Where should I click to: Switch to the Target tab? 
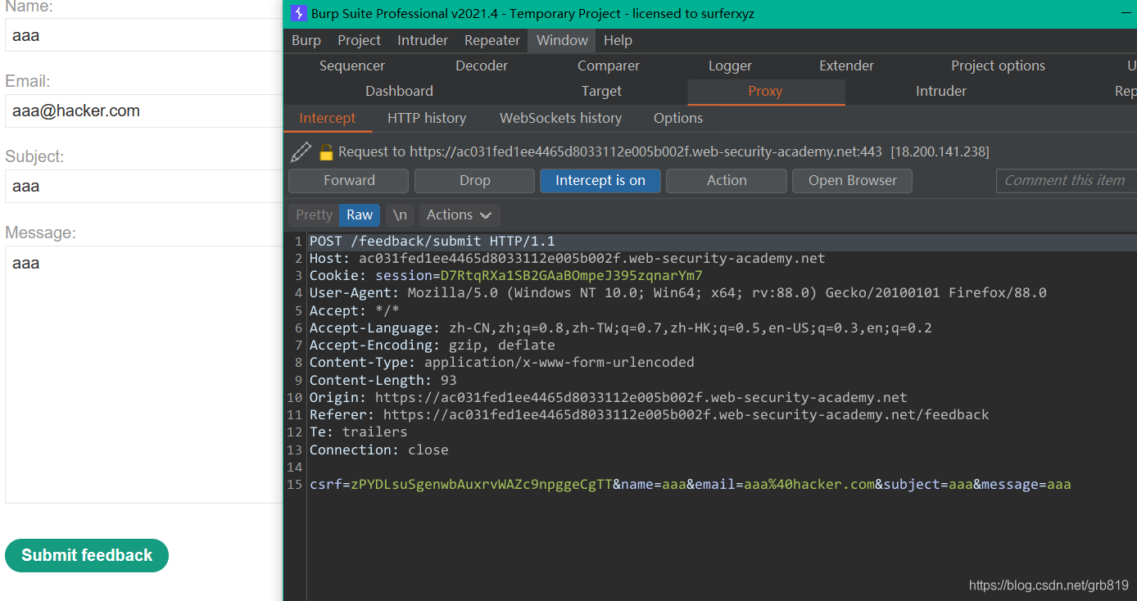coord(601,91)
